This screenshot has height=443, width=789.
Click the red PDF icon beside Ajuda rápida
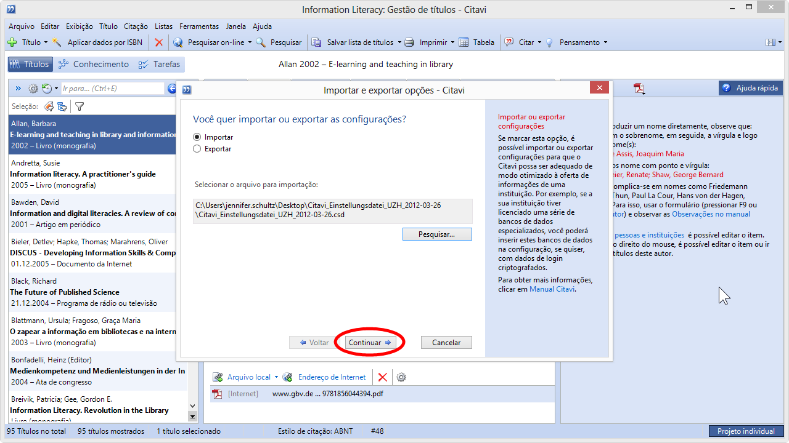(x=639, y=89)
